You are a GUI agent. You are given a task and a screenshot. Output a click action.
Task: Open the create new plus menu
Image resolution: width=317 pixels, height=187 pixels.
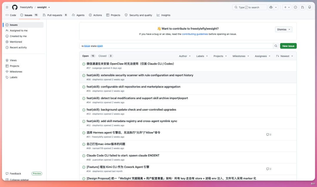point(287,7)
